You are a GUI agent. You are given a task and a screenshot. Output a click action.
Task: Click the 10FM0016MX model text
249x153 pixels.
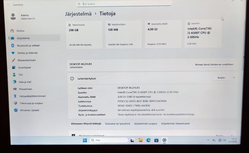click(76, 67)
